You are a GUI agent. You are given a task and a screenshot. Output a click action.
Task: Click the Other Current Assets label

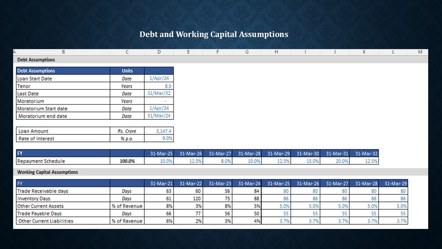click(x=41, y=206)
